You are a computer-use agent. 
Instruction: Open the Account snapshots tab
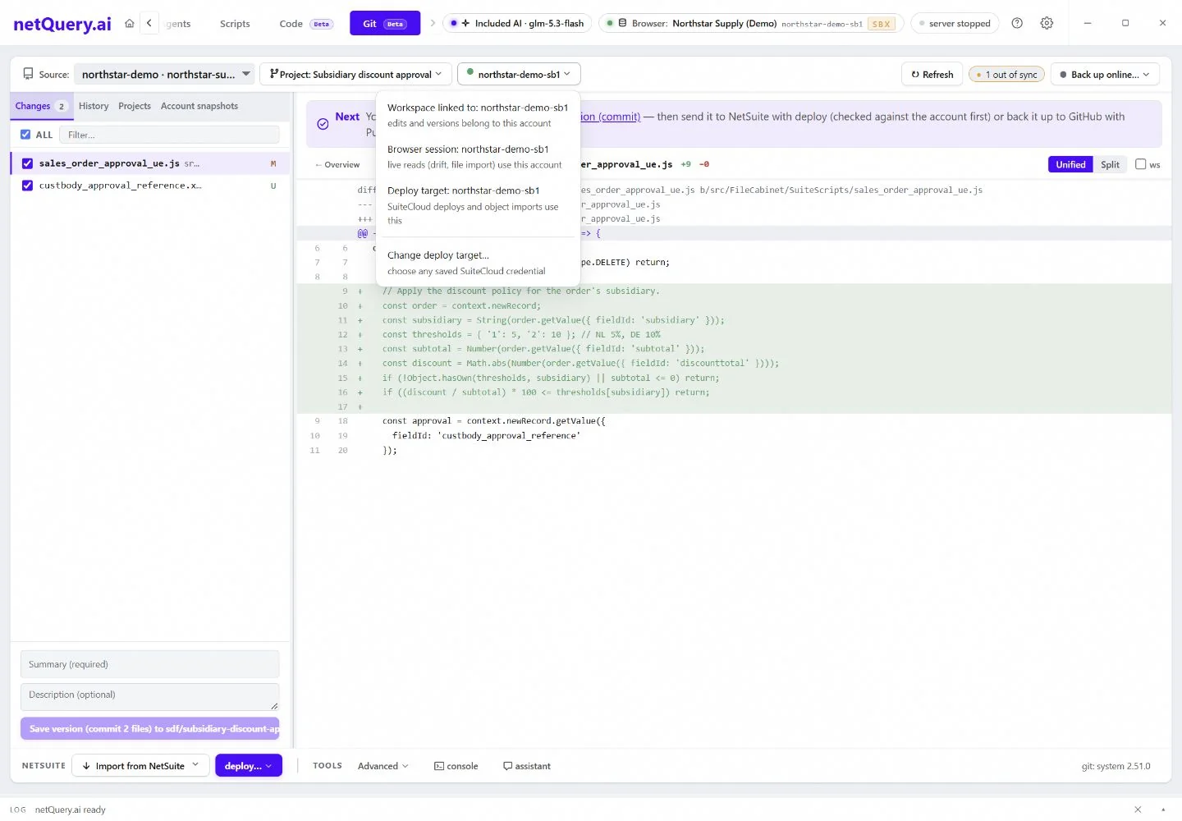[x=199, y=106]
